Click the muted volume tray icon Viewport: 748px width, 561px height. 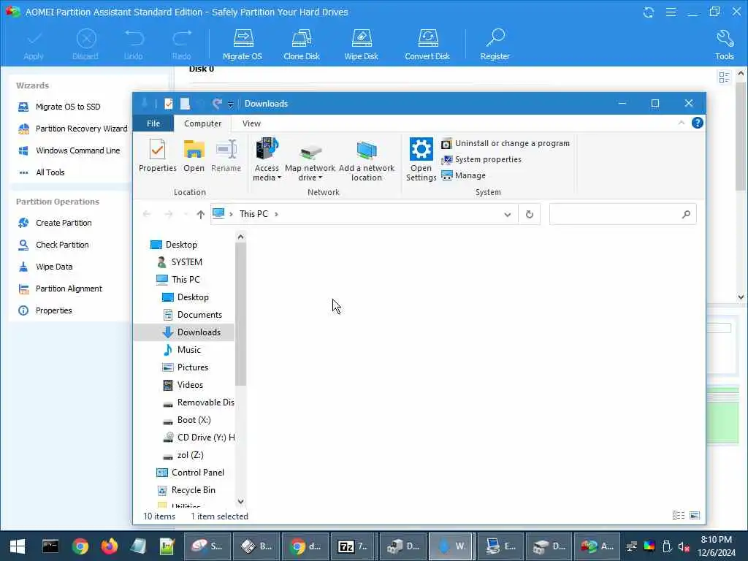click(684, 546)
